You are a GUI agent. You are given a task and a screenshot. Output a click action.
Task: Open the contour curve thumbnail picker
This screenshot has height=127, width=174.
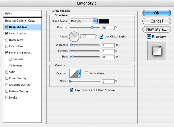point(73,73)
